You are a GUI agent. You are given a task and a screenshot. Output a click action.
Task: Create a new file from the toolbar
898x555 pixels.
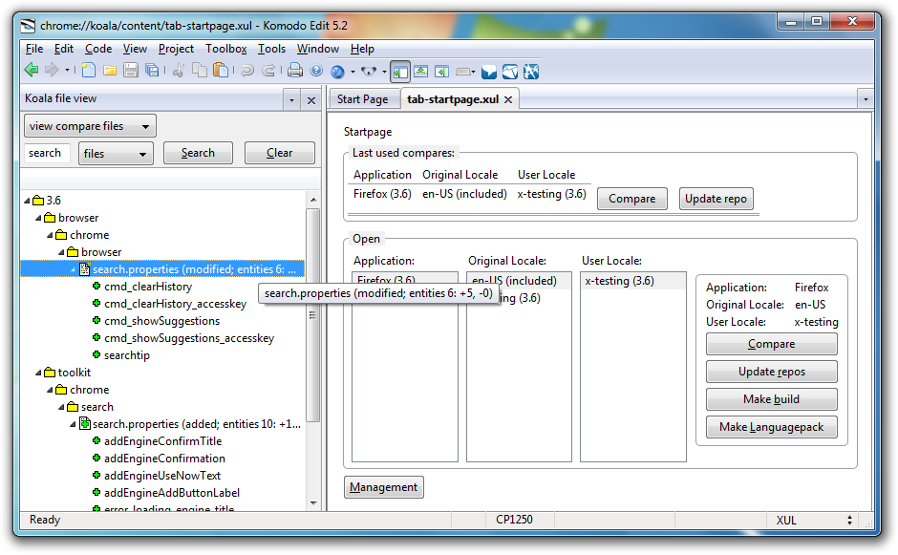(88, 71)
